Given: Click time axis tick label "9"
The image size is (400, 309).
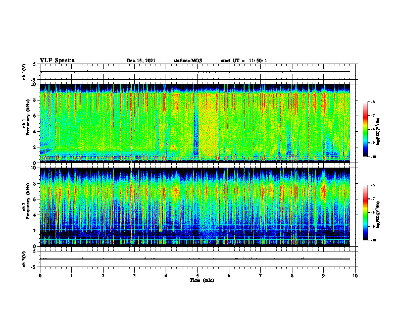Looking at the screenshot, I should click(x=323, y=276).
